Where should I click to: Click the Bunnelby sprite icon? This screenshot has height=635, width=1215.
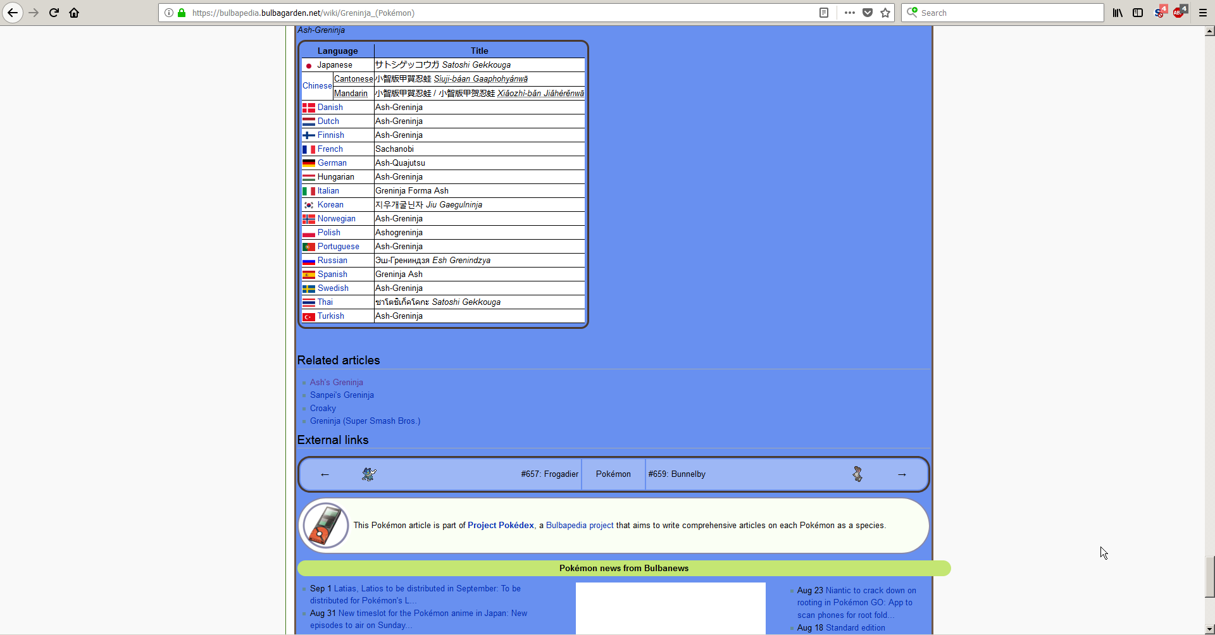[857, 474]
